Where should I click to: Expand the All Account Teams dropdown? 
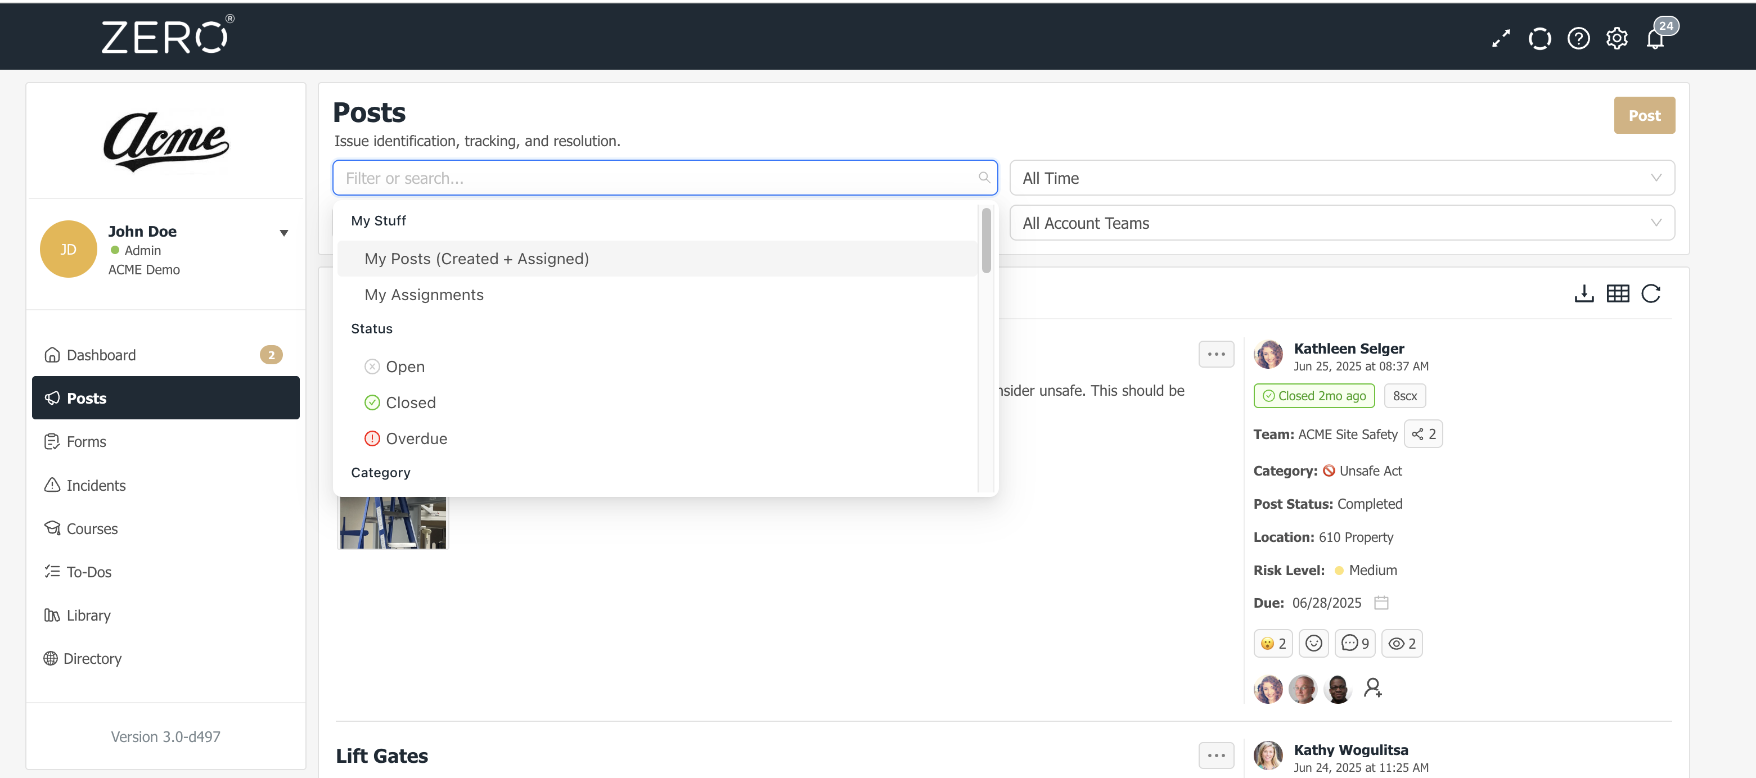tap(1341, 223)
